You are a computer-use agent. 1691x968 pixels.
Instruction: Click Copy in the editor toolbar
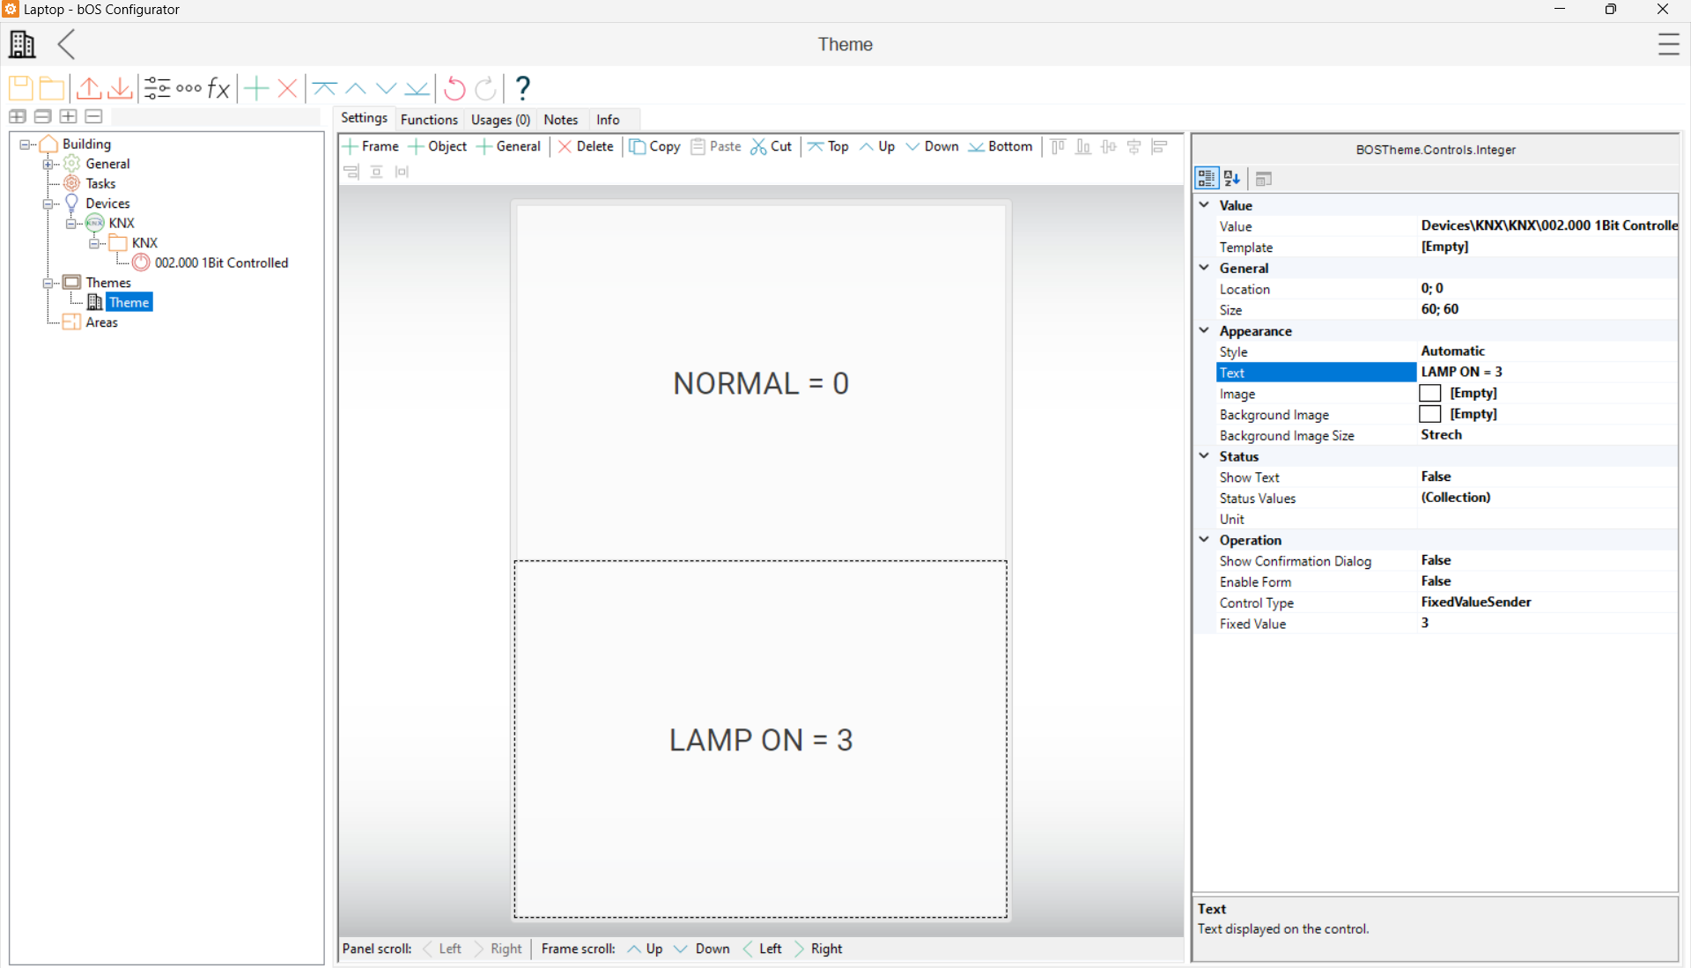[654, 147]
